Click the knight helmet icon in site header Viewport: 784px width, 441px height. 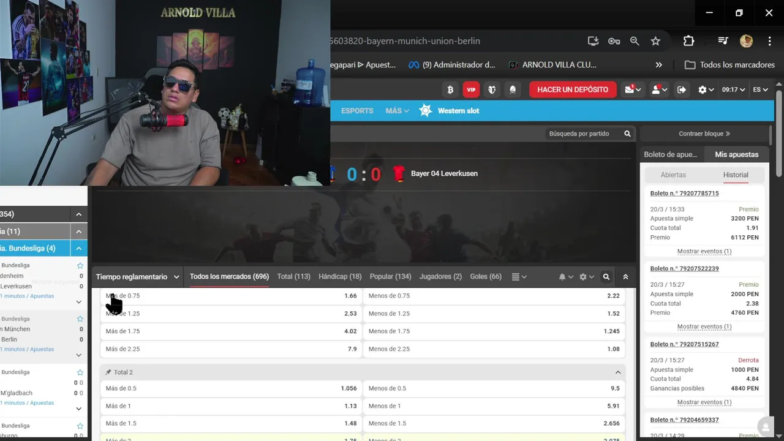click(x=513, y=89)
